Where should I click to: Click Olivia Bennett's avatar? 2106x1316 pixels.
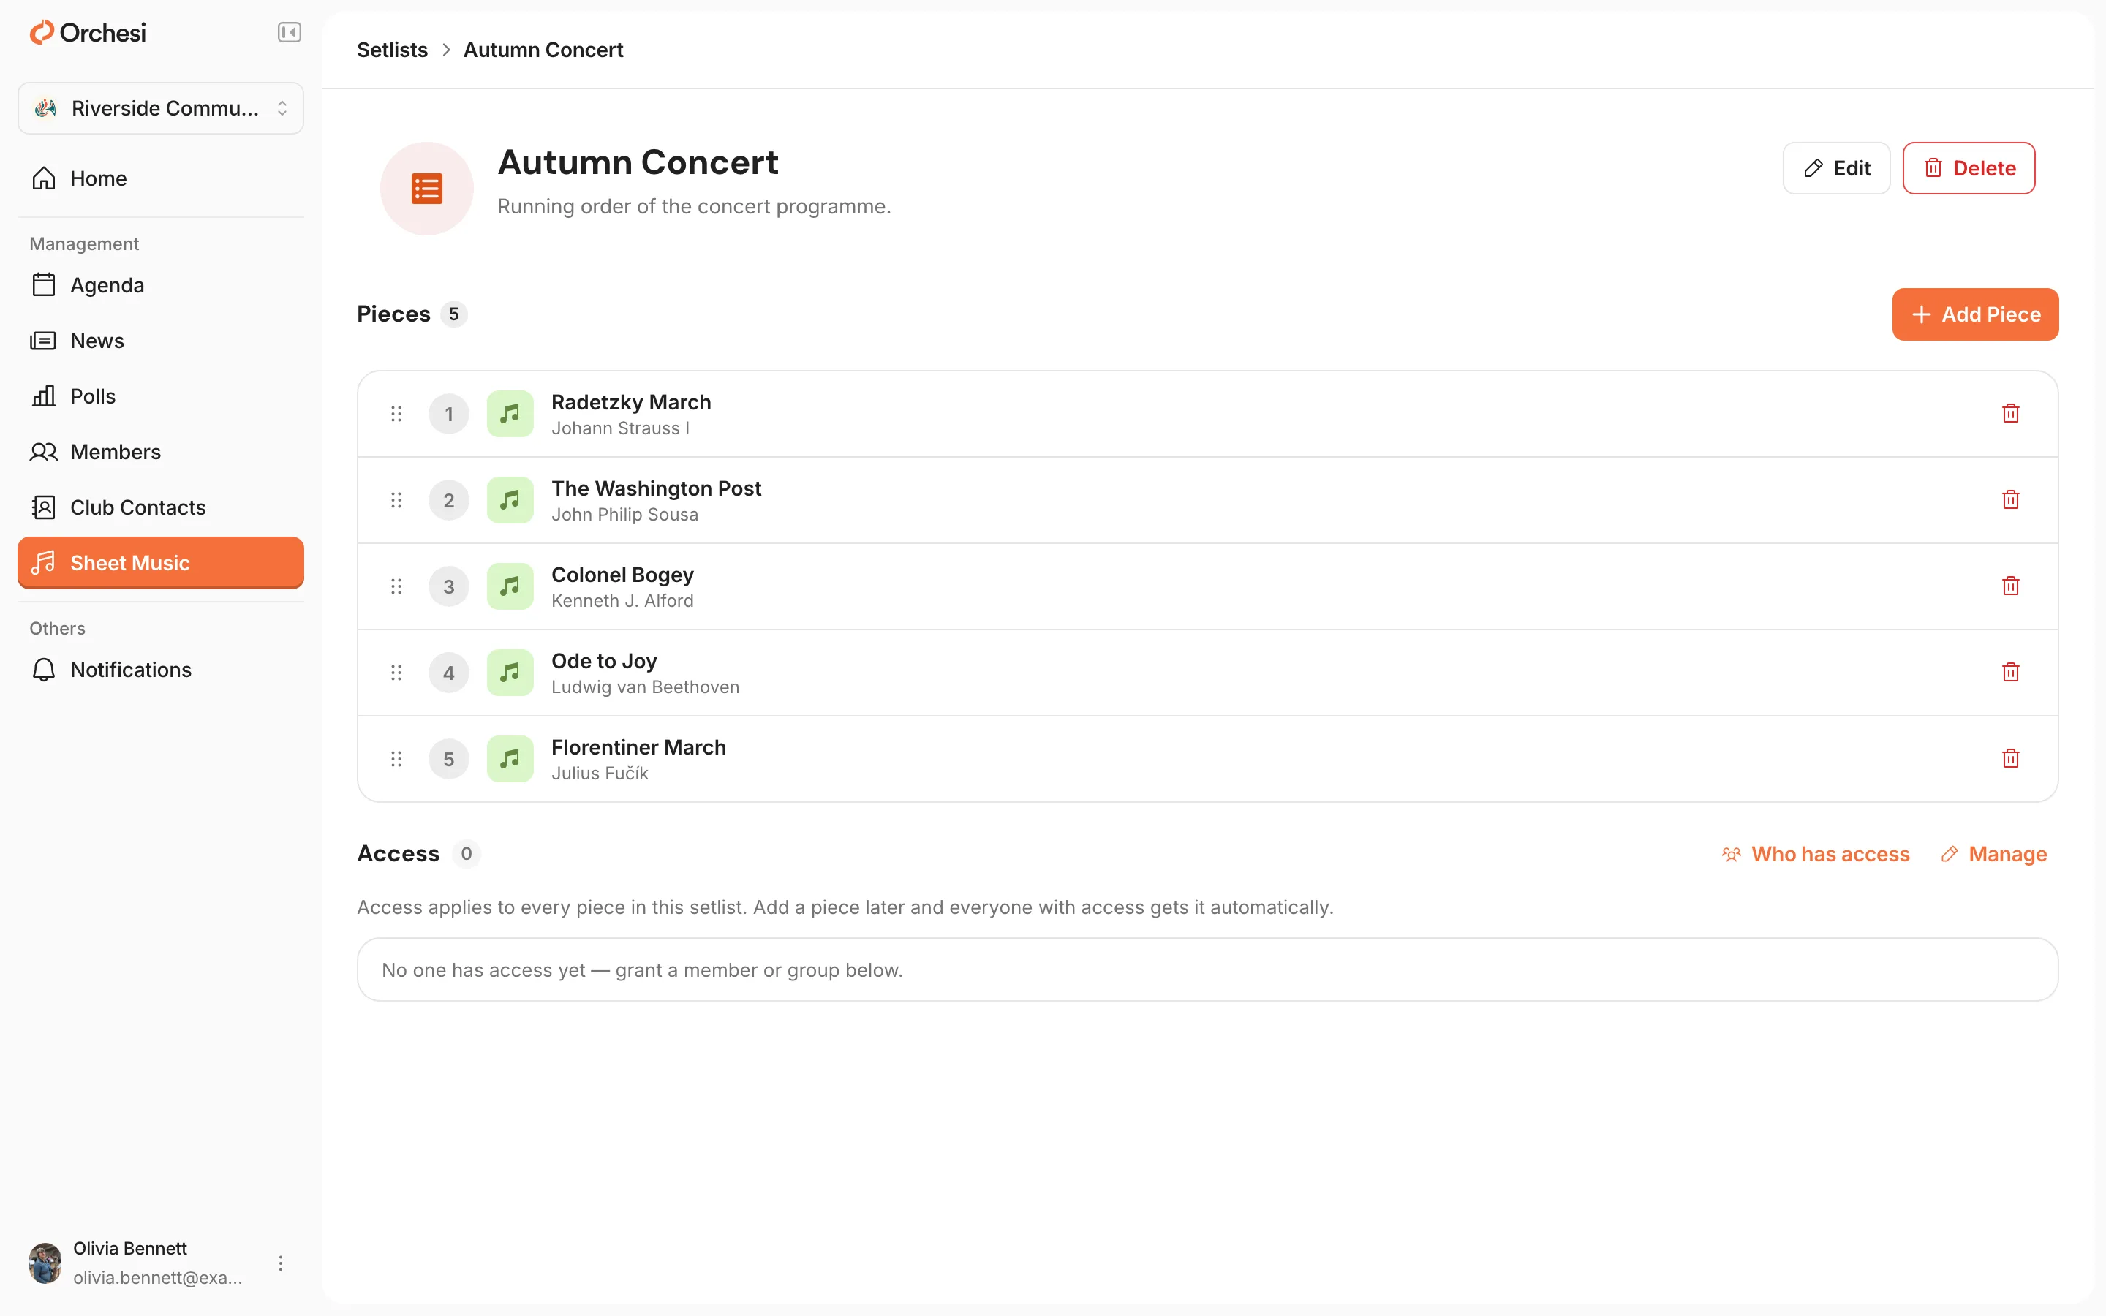45,1263
